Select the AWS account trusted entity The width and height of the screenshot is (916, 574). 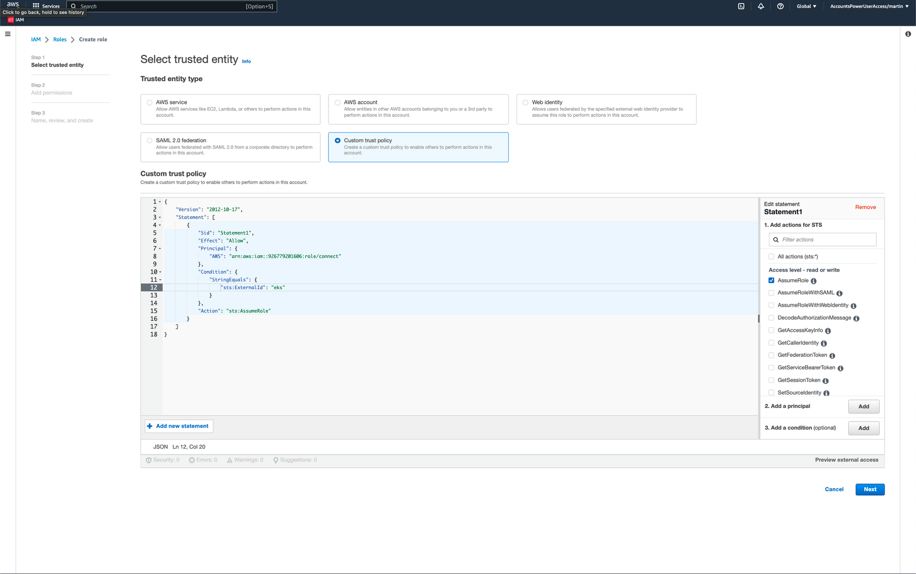337,102
